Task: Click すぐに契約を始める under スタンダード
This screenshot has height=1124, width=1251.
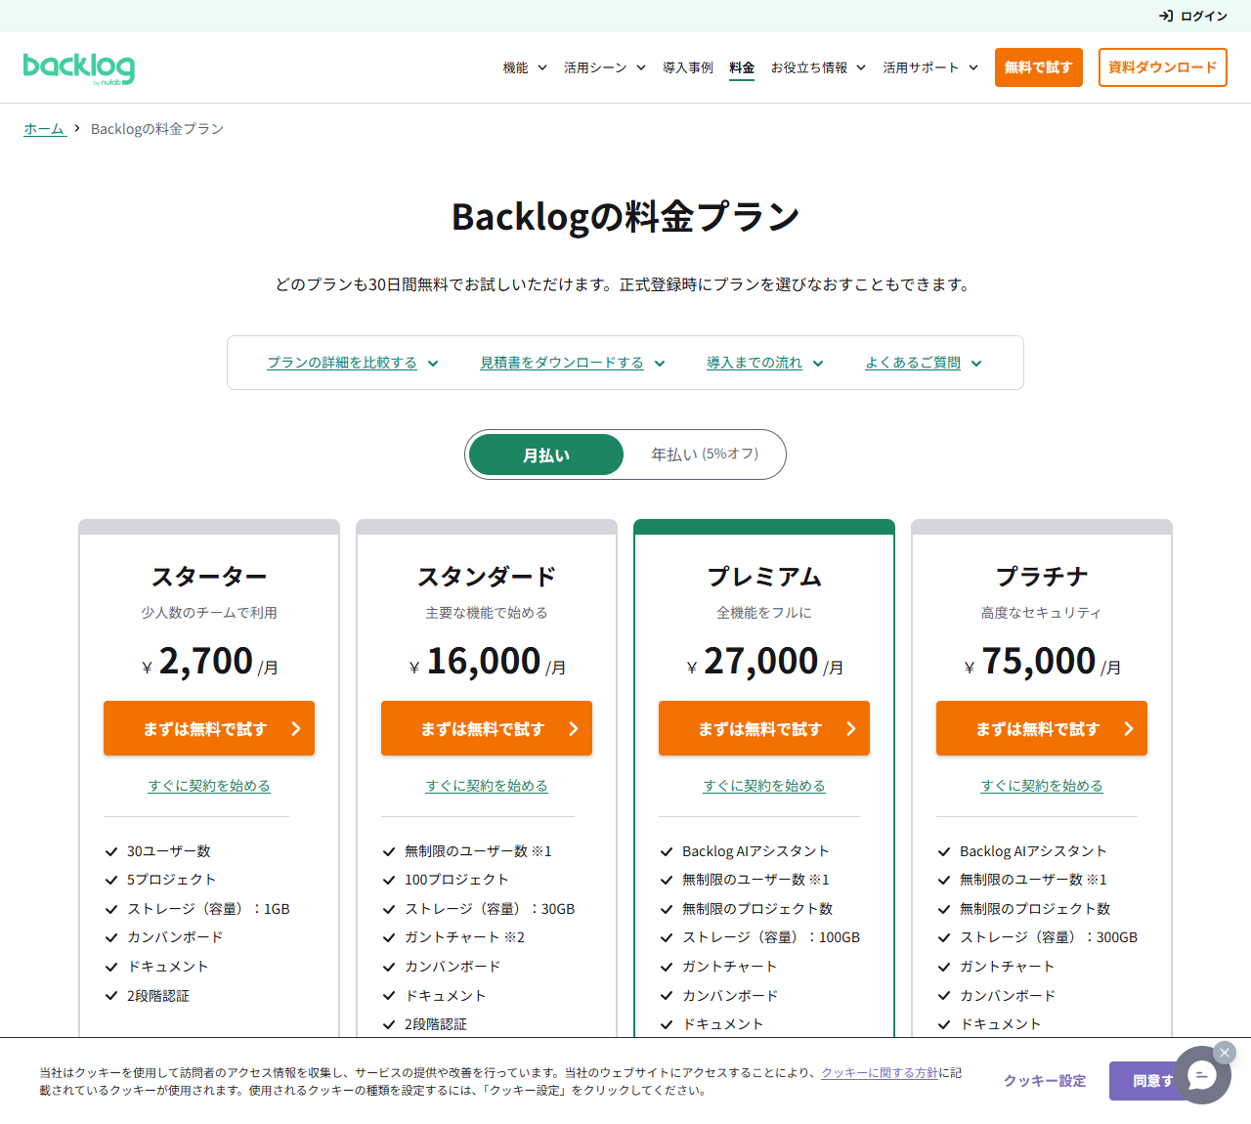Action: pyautogui.click(x=487, y=786)
